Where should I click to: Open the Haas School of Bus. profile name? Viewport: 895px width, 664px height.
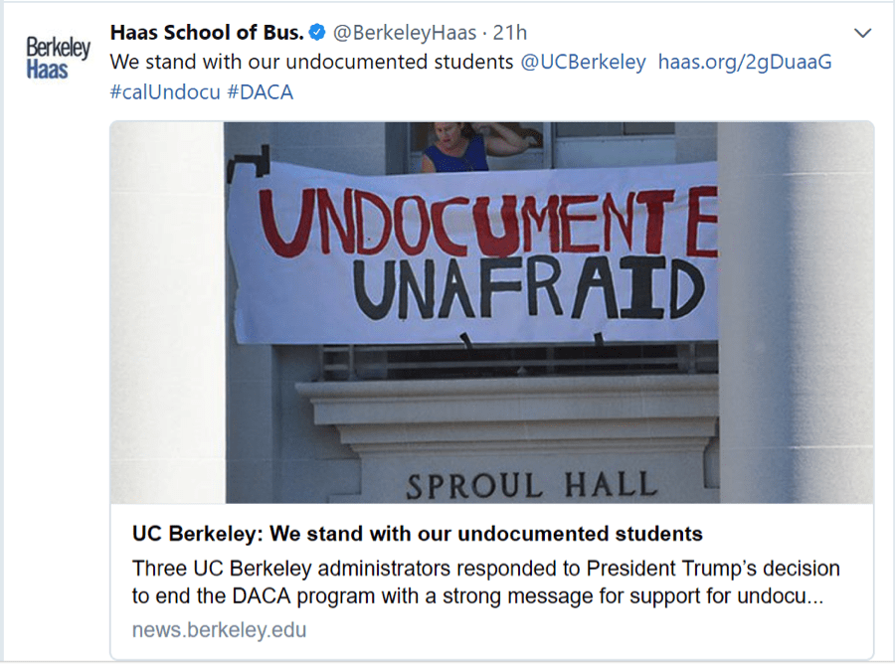point(207,33)
